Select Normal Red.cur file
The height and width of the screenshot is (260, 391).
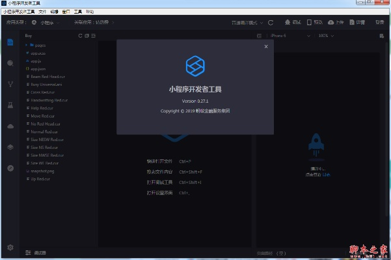pyautogui.click(x=44, y=131)
